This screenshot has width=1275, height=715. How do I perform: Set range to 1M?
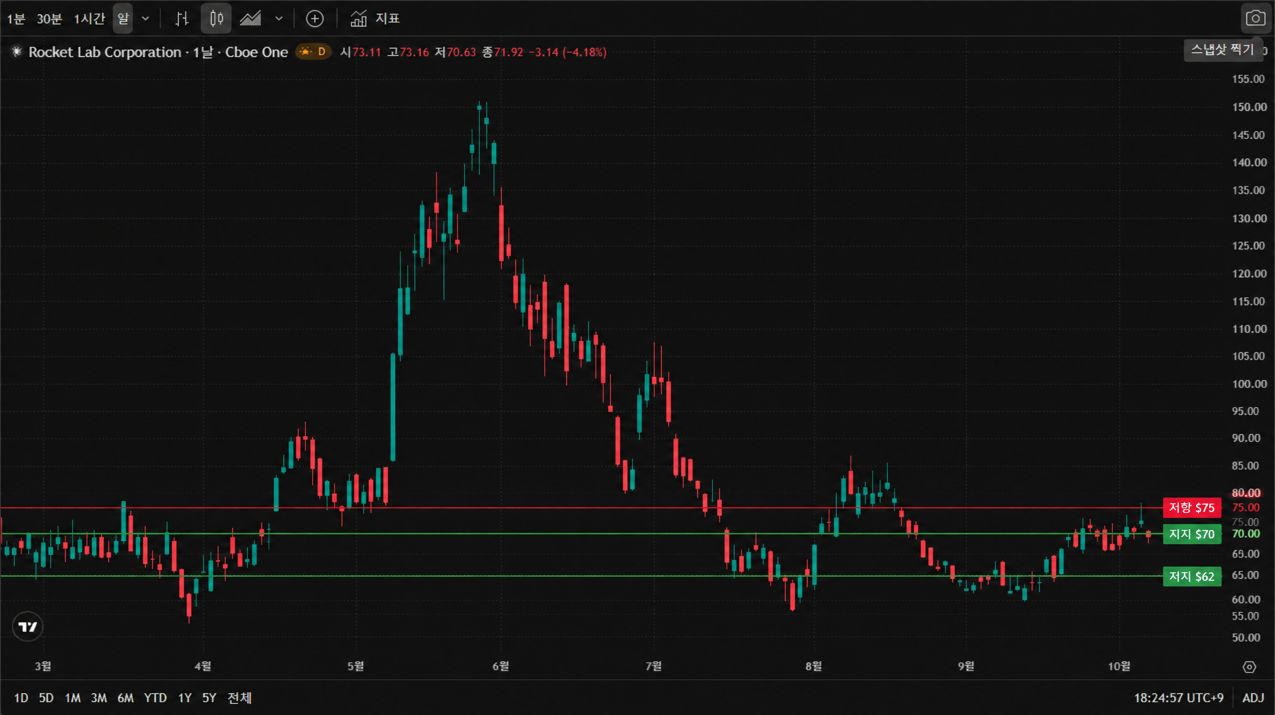(73, 698)
